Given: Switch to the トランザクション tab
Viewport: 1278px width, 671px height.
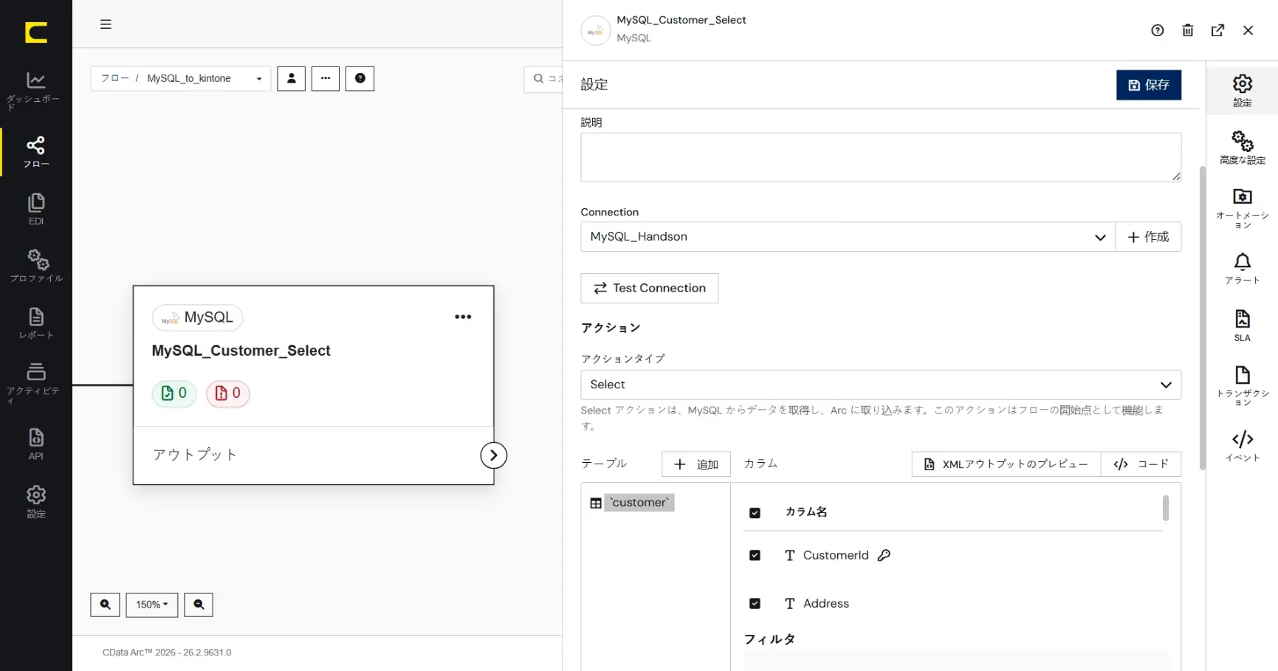Looking at the screenshot, I should (1243, 385).
